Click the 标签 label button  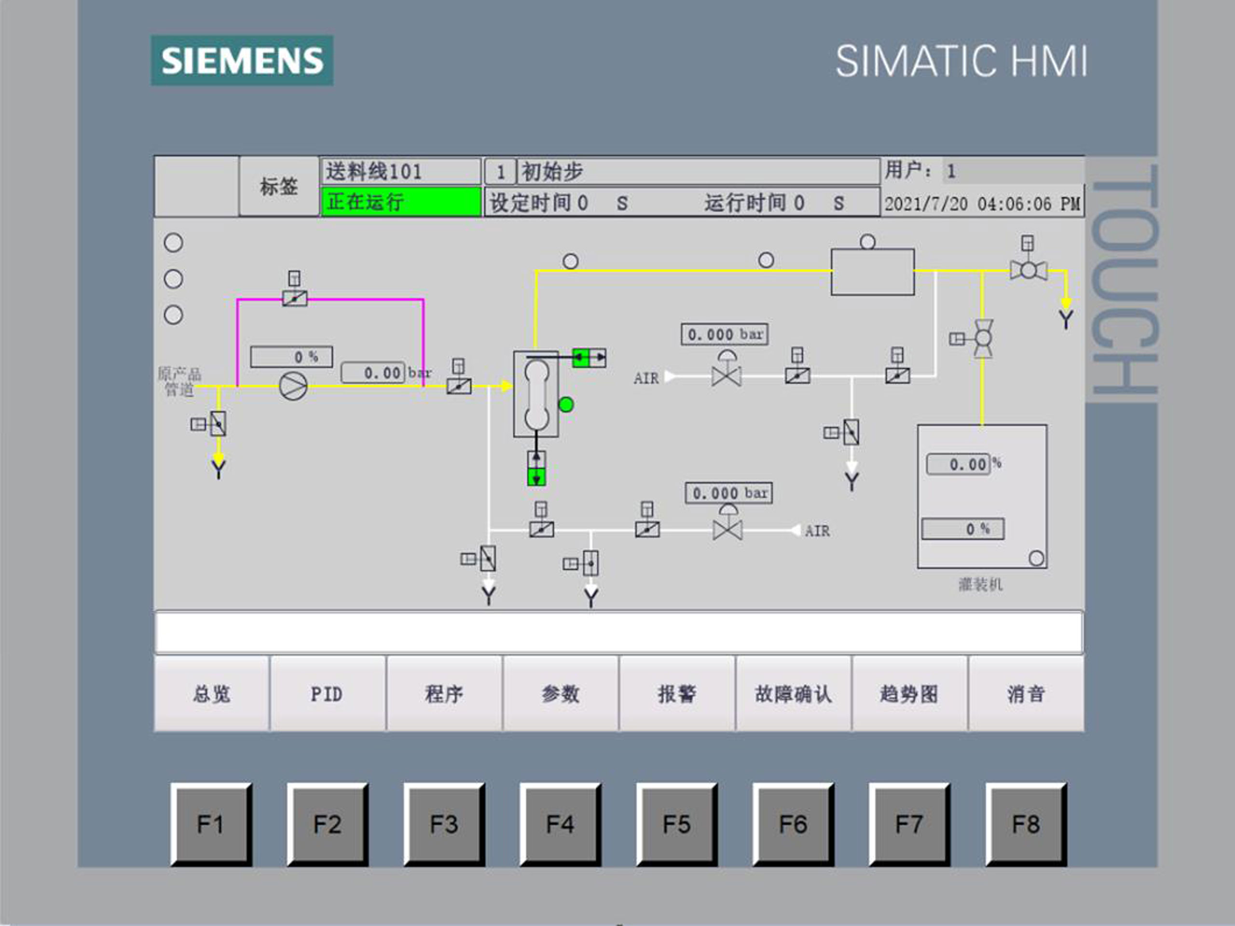pos(279,187)
